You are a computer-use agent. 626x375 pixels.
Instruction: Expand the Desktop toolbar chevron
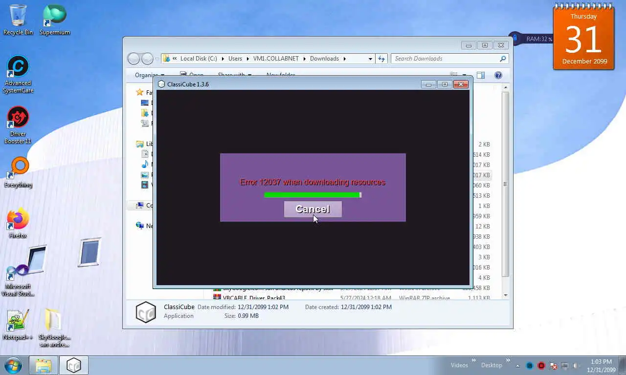coord(508,361)
